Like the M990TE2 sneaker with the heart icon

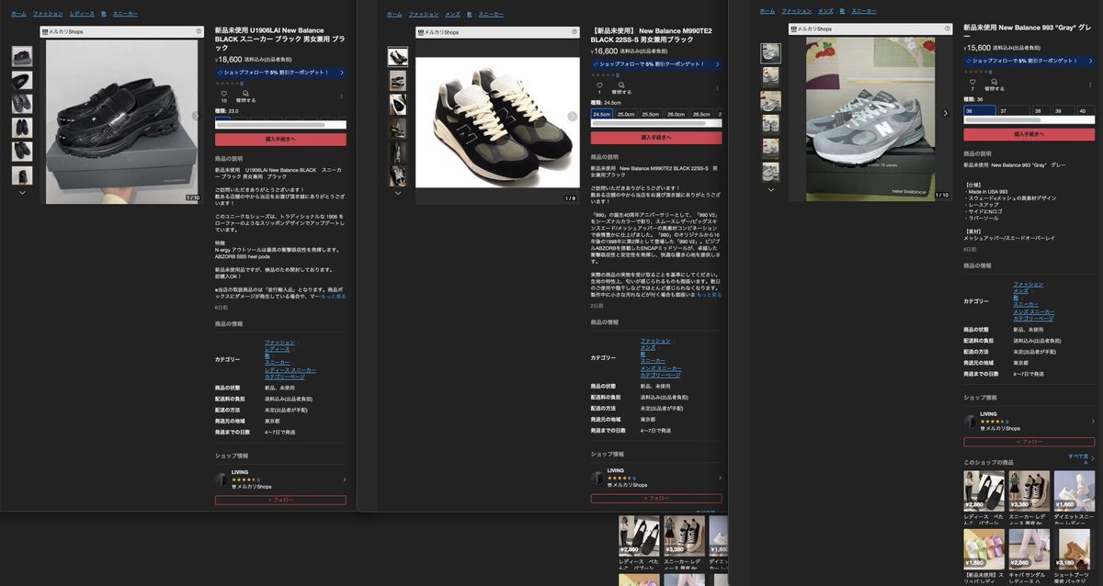[x=599, y=85]
